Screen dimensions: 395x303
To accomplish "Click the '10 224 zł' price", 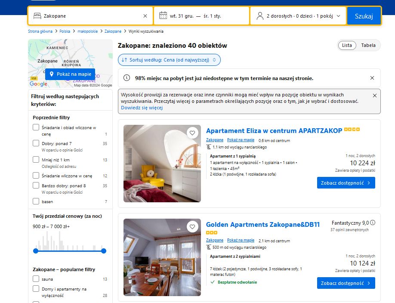I will pyautogui.click(x=362, y=163).
